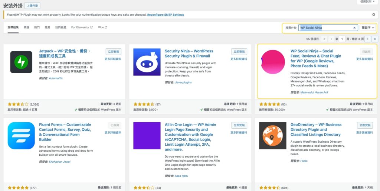Open developer Mahmudul Hasan Arif link
Screen dimensions: 380x191
[314, 93]
